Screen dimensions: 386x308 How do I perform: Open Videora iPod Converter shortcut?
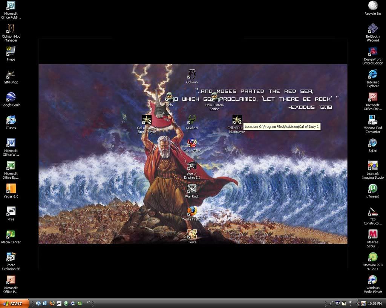point(373,124)
